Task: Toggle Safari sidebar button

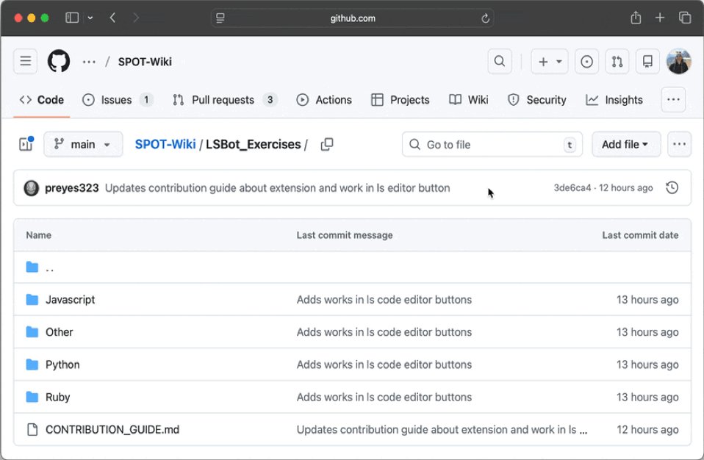Action: coord(72,18)
